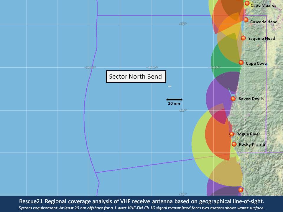Click the Yaquina Head station marker
This screenshot has height=212, width=283.
pyautogui.click(x=243, y=38)
